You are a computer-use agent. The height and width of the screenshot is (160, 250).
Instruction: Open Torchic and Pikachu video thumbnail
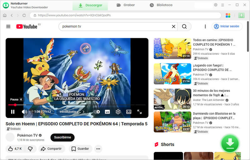[x=172, y=49]
